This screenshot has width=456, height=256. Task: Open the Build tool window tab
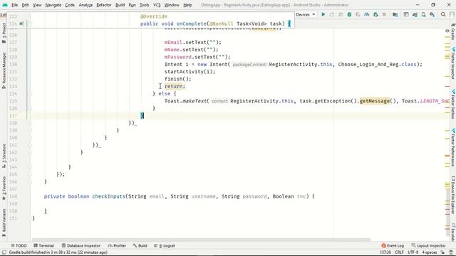[140, 245]
